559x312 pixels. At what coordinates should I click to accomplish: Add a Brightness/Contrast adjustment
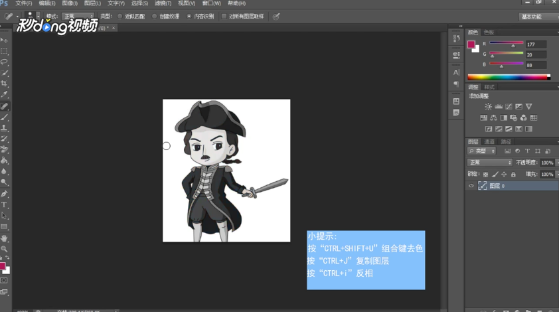(489, 107)
